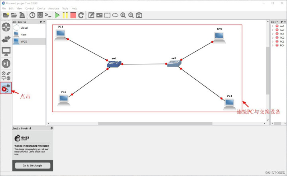The height and width of the screenshot is (176, 287).
Task: Click canvas scroll up arrow
Action: click(x=268, y=22)
